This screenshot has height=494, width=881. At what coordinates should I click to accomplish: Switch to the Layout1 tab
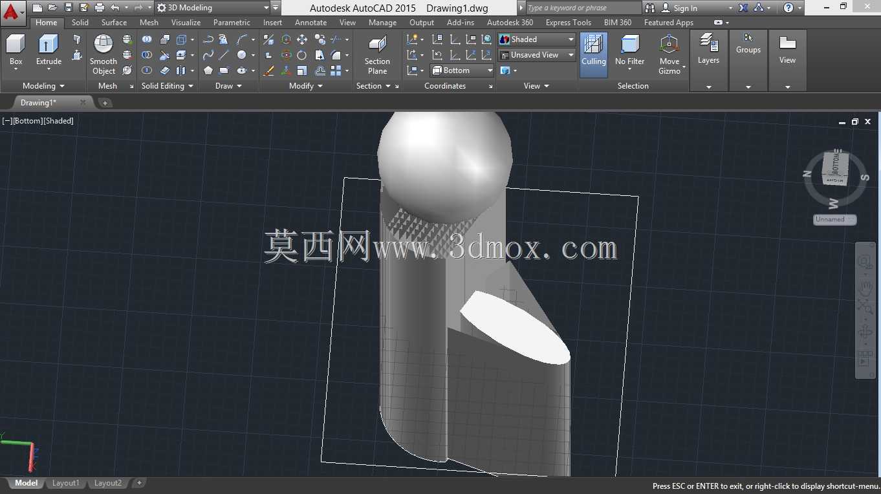click(x=65, y=483)
